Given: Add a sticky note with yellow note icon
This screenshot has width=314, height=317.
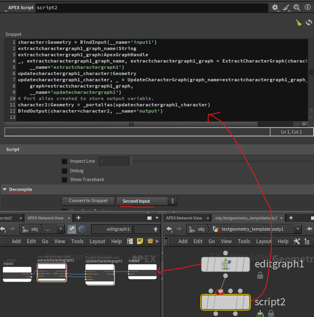Looking at the screenshot, I should (x=140, y=241).
